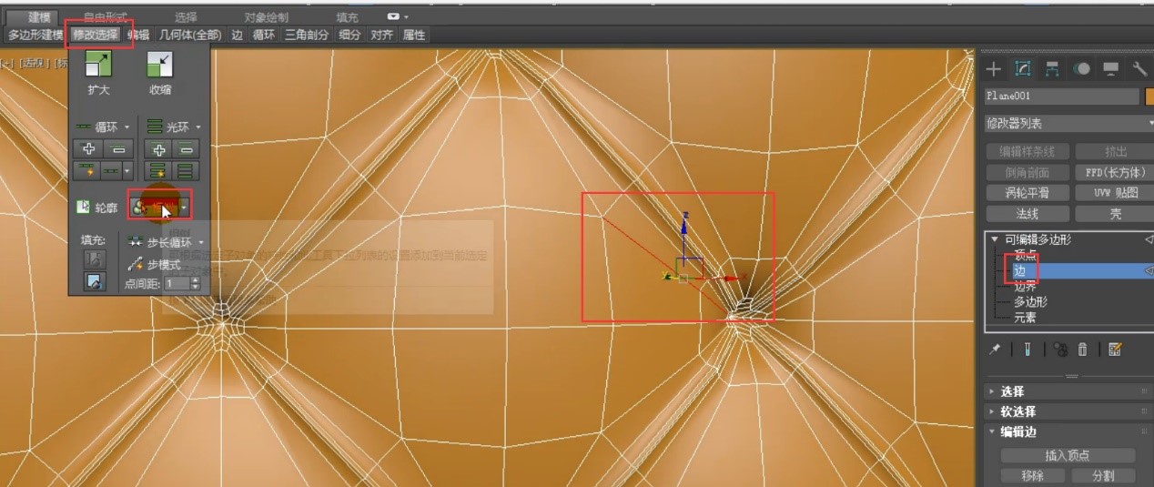Open the 修改器列表 dropdown

point(1068,123)
